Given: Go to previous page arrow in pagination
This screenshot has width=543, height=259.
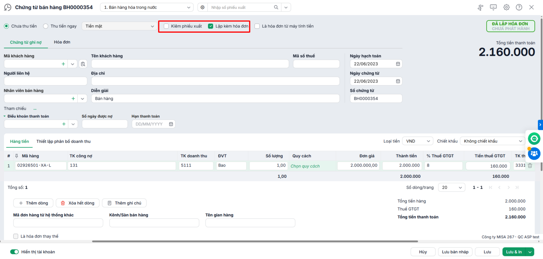Looking at the screenshot, I should pos(499,188).
